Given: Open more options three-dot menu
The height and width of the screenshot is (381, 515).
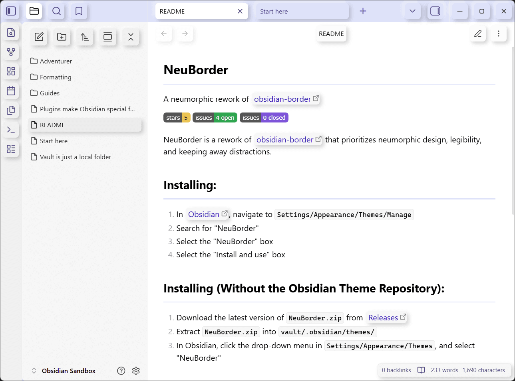Looking at the screenshot, I should [x=499, y=34].
